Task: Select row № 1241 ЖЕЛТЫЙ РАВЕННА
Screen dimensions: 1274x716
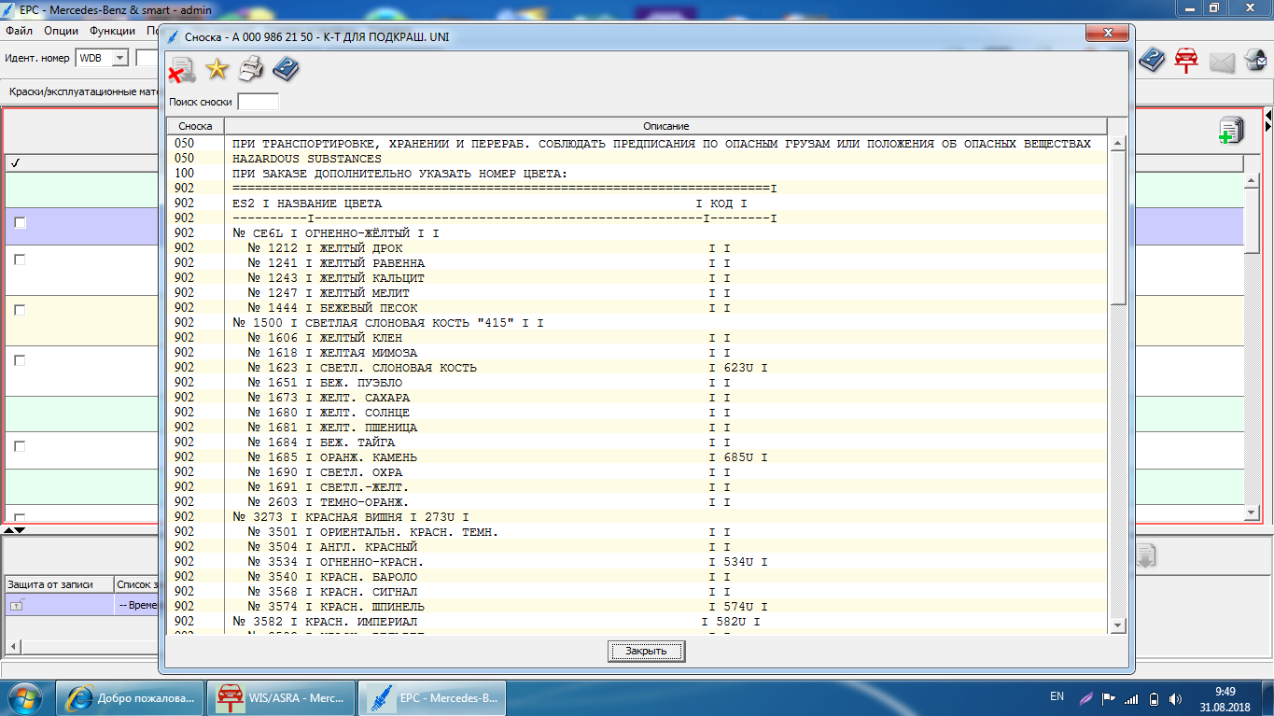Action: pos(637,263)
